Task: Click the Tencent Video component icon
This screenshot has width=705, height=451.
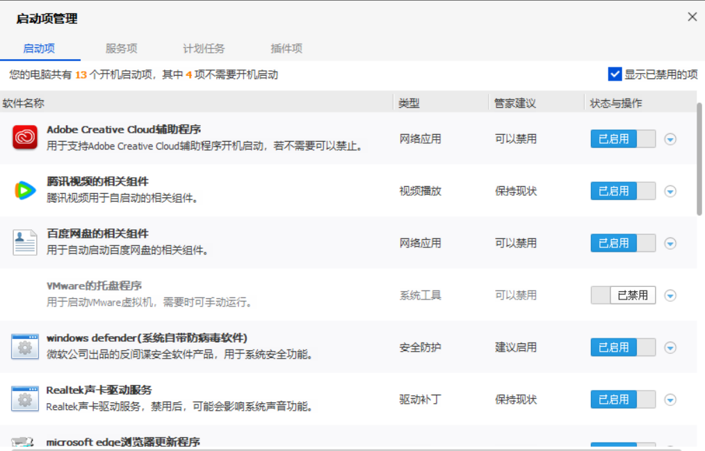Action: click(x=25, y=190)
